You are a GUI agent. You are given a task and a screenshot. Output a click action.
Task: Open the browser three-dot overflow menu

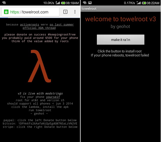pos(75,12)
